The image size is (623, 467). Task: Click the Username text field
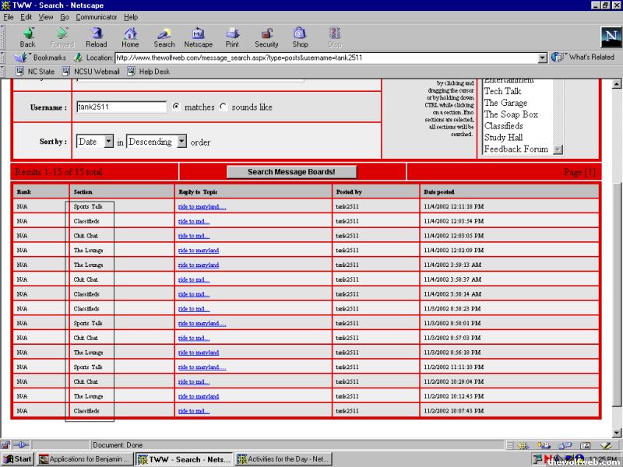click(x=121, y=107)
